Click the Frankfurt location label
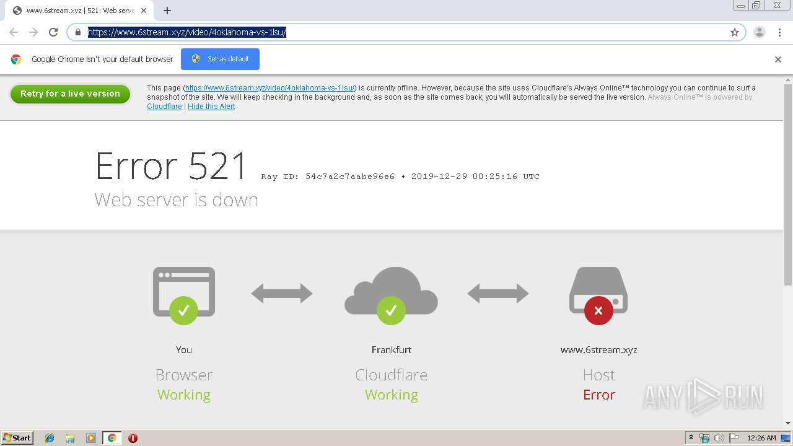The image size is (793, 446). [391, 350]
